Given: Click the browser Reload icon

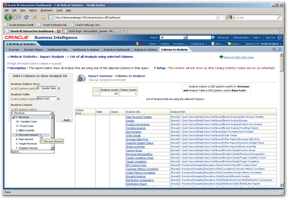Looking at the screenshot, I should 26,17.
